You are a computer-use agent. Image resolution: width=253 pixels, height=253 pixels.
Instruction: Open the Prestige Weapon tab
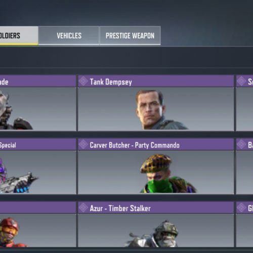[130, 35]
